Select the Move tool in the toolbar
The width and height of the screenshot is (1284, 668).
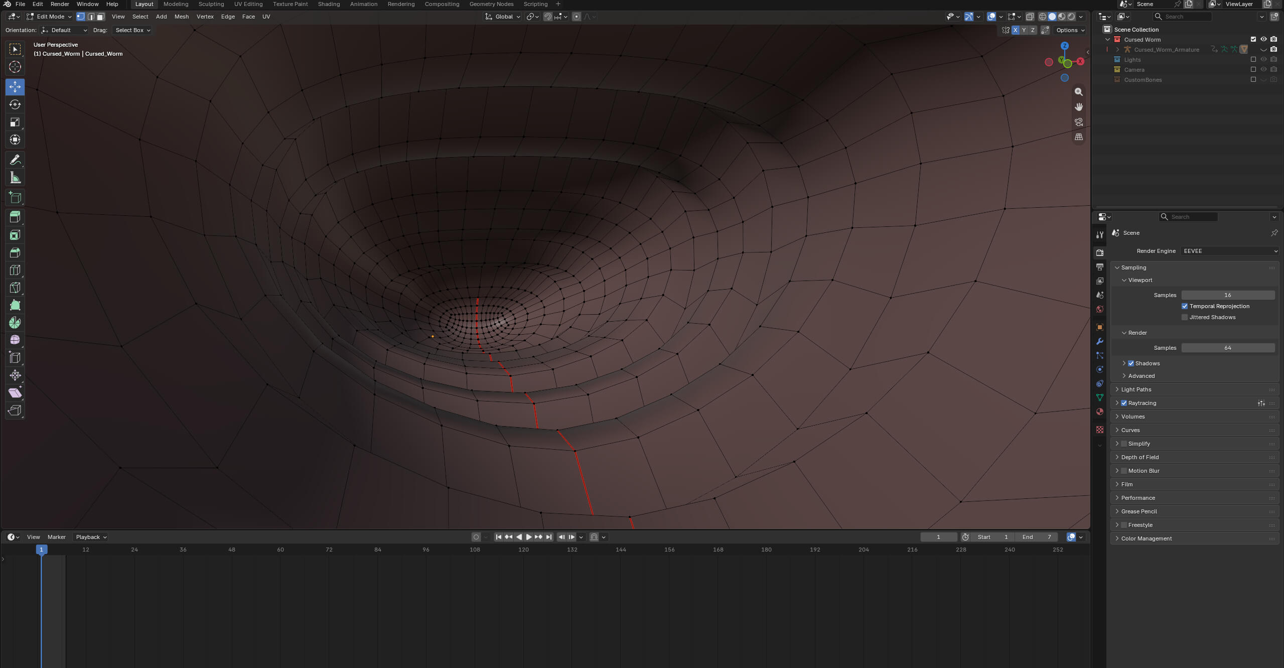pyautogui.click(x=15, y=87)
